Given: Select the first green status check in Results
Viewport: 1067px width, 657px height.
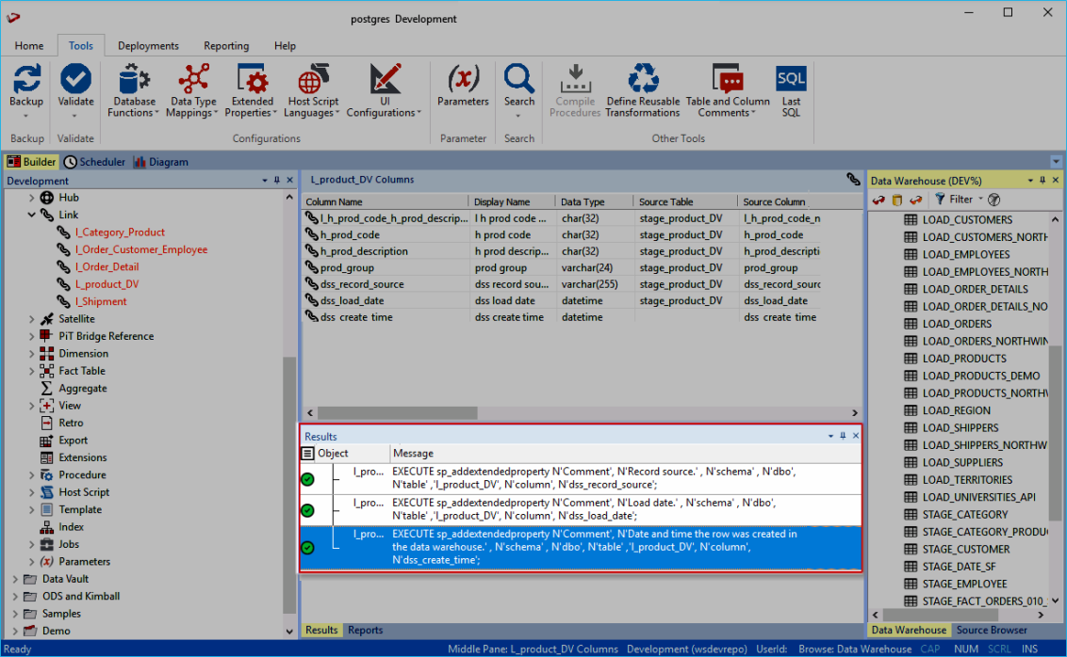Looking at the screenshot, I should [x=307, y=479].
